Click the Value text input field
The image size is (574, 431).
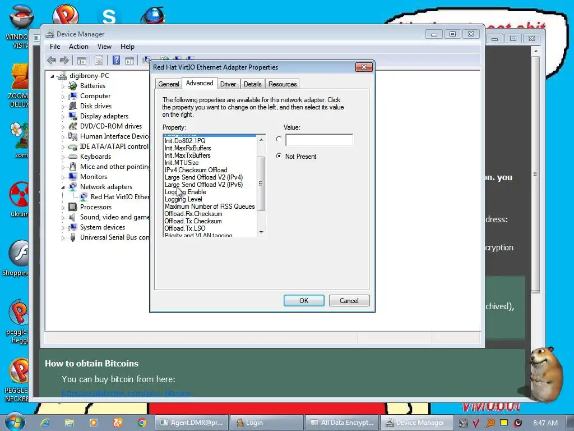coord(319,140)
